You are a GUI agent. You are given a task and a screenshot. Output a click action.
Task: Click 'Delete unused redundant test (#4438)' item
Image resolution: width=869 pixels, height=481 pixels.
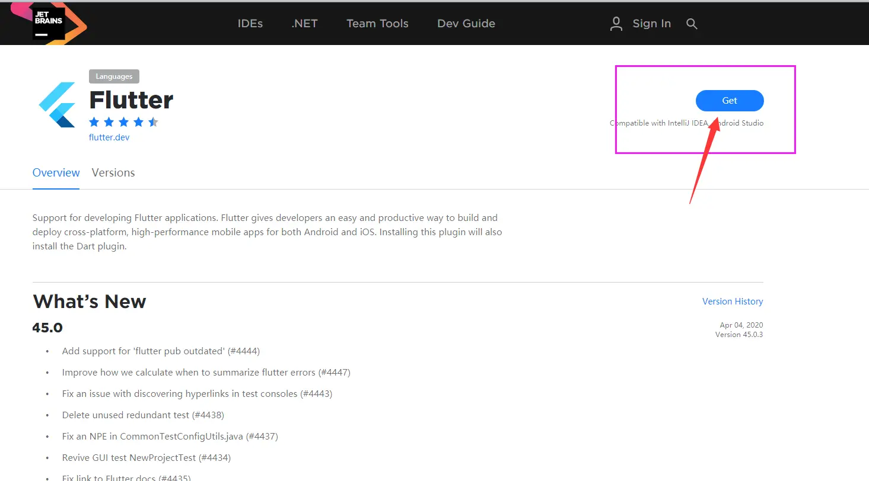143,415
